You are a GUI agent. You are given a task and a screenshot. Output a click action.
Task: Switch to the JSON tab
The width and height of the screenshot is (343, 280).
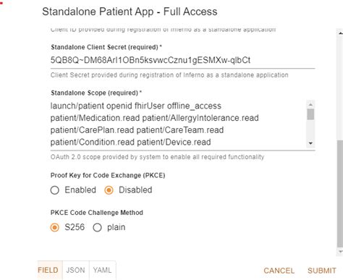75,270
